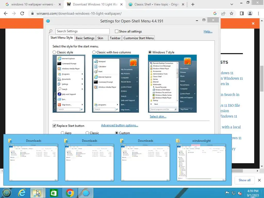This screenshot has width=264, height=198.
Task: Activate Open-Shell settings taskbar button
Action: [86, 193]
